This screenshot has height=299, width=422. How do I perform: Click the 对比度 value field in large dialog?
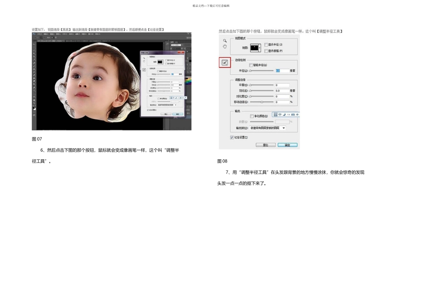(282, 96)
